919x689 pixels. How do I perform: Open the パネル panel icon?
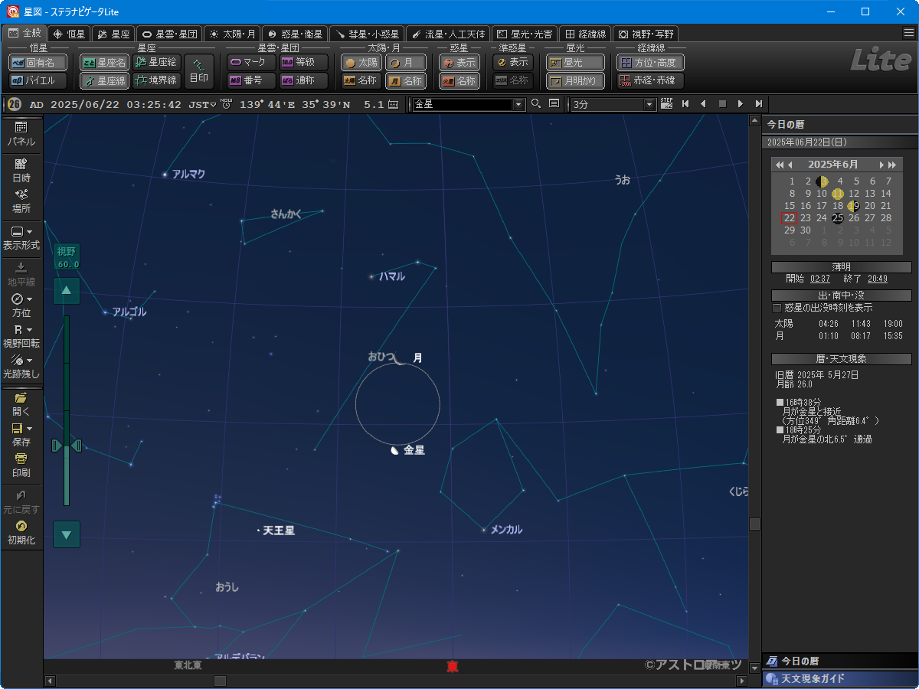pos(21,134)
